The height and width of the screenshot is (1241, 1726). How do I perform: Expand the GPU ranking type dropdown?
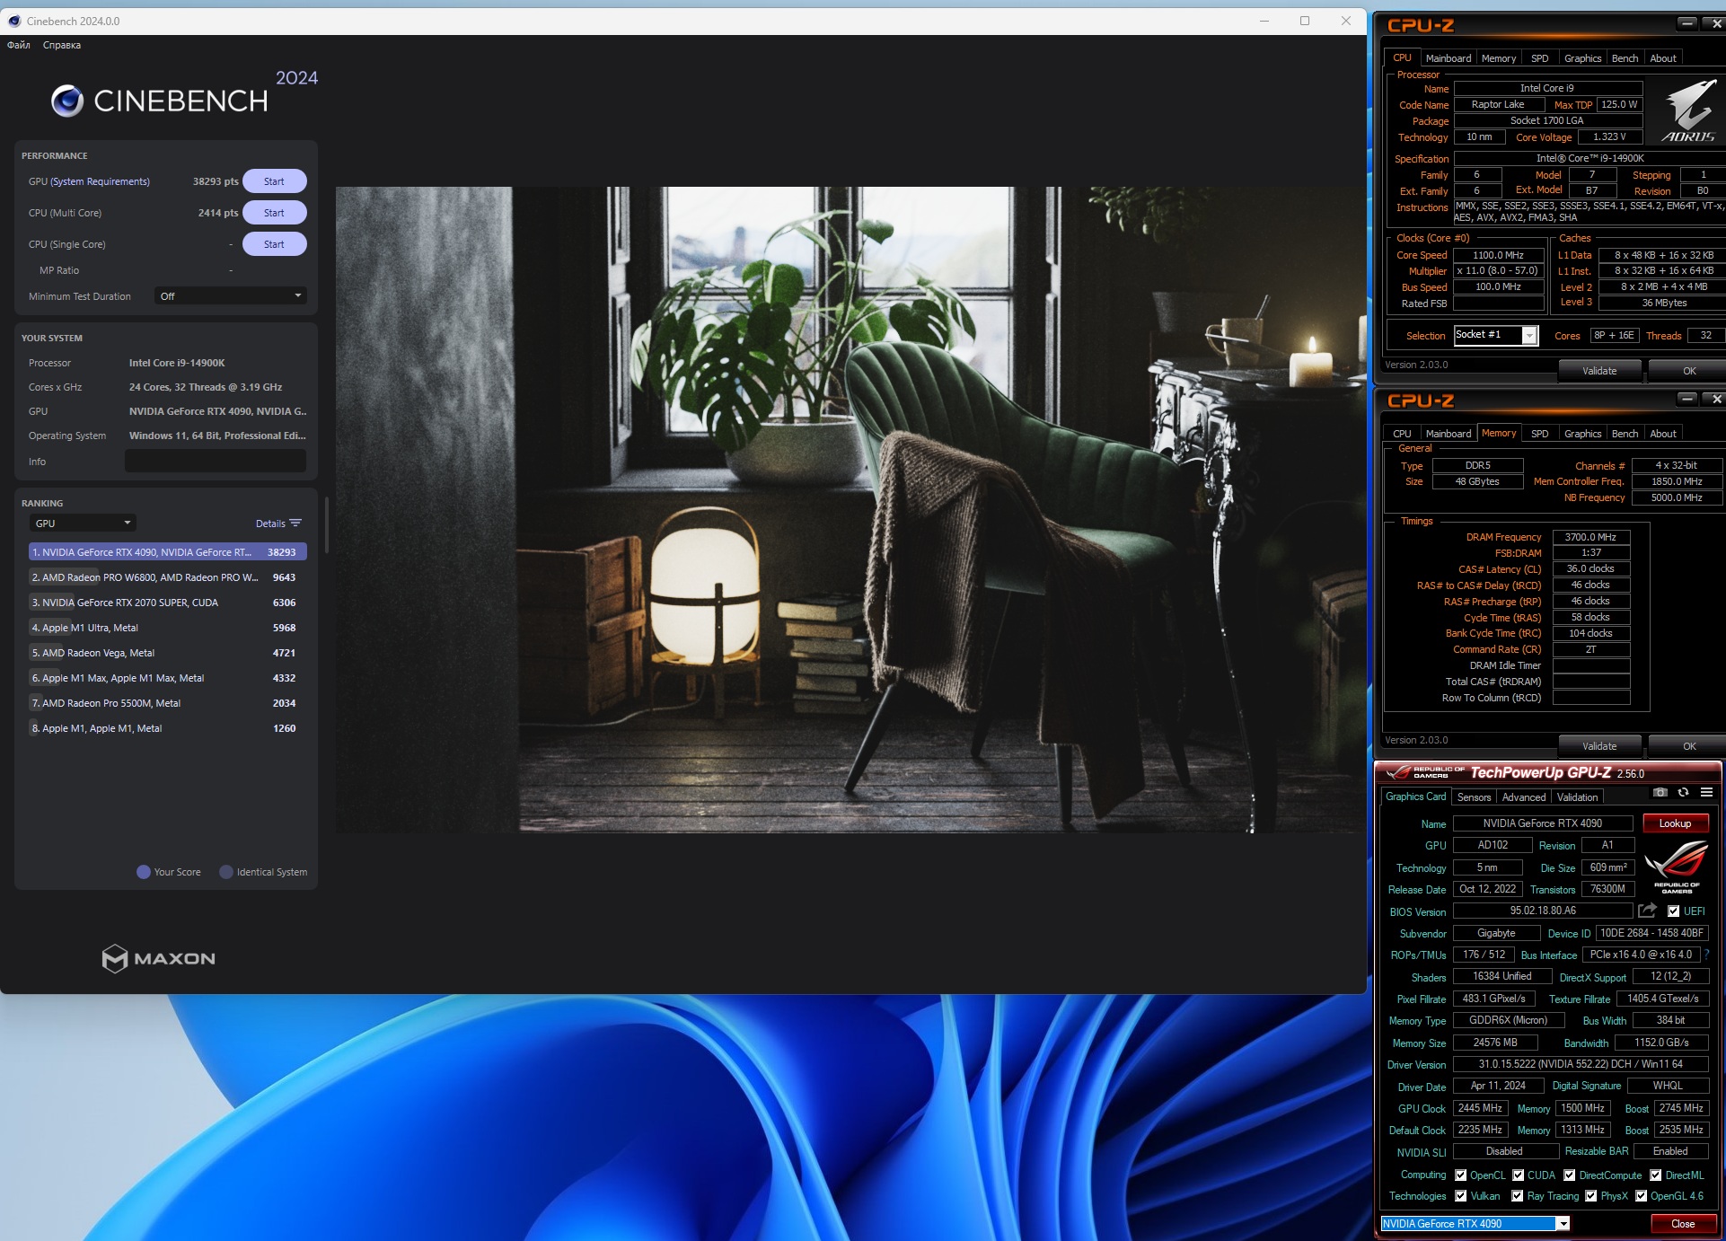pos(83,524)
